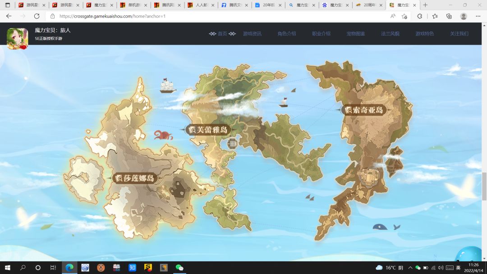The image size is (487, 274).
Task: Close the 20周年 tab
Action: click(x=381, y=5)
